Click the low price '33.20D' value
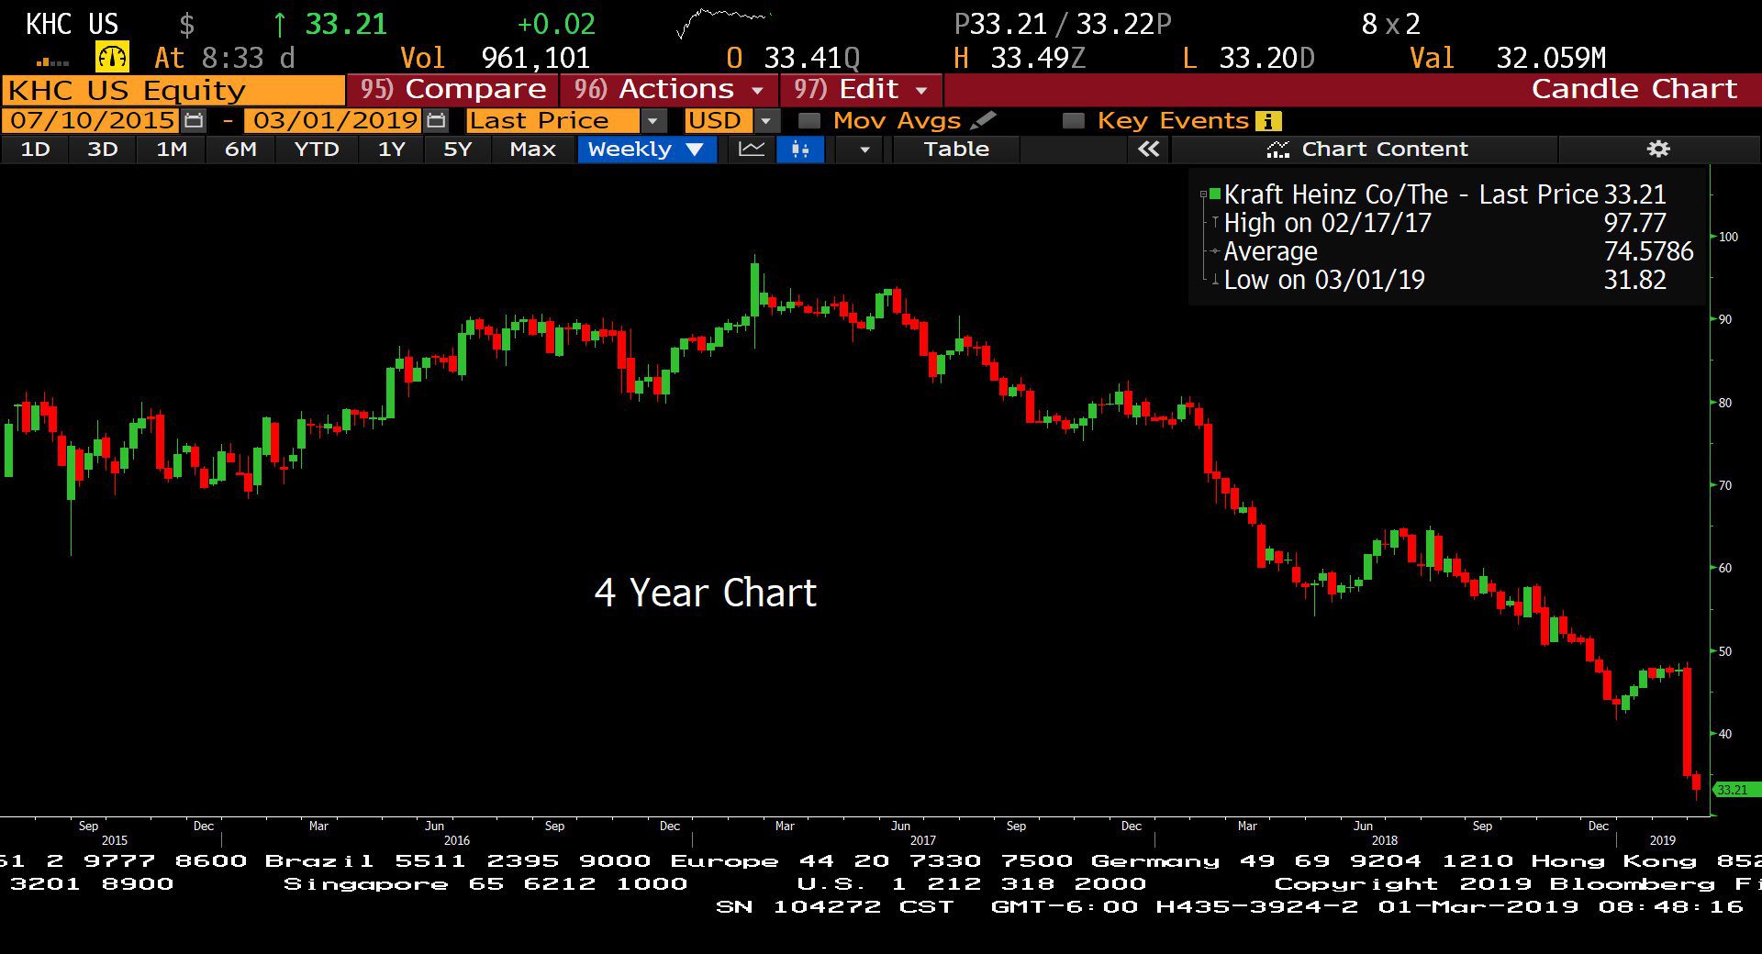Image resolution: width=1762 pixels, height=954 pixels. (1266, 59)
